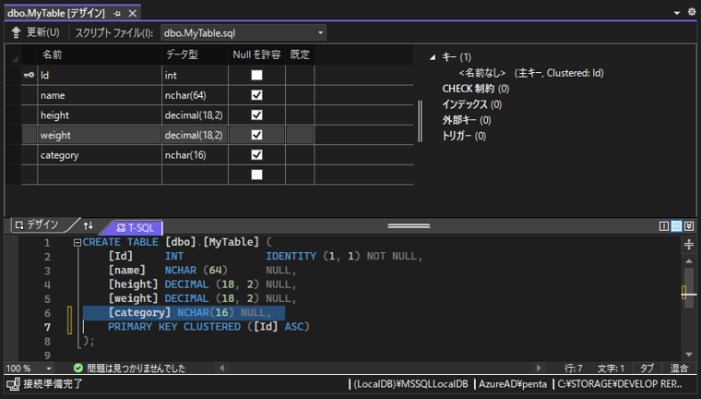This screenshot has width=701, height=399.
Task: Select 外部キー (0) item
Action: (467, 120)
